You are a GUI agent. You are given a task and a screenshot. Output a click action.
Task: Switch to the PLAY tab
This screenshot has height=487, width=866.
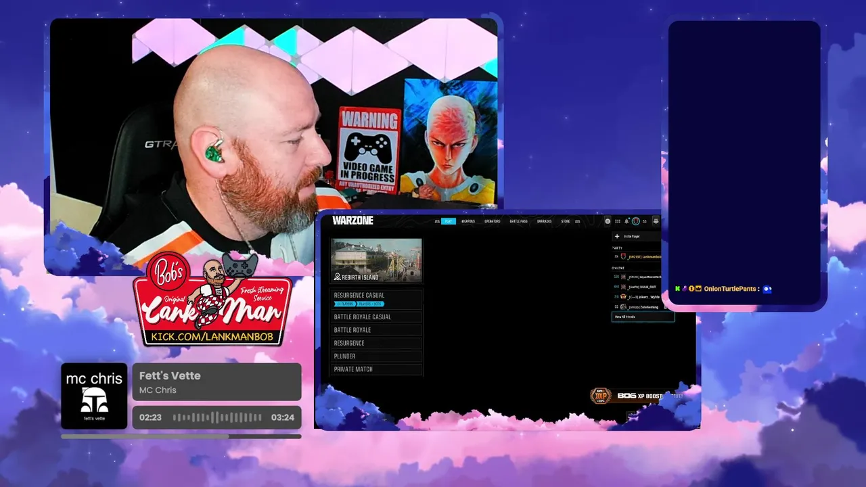click(449, 221)
